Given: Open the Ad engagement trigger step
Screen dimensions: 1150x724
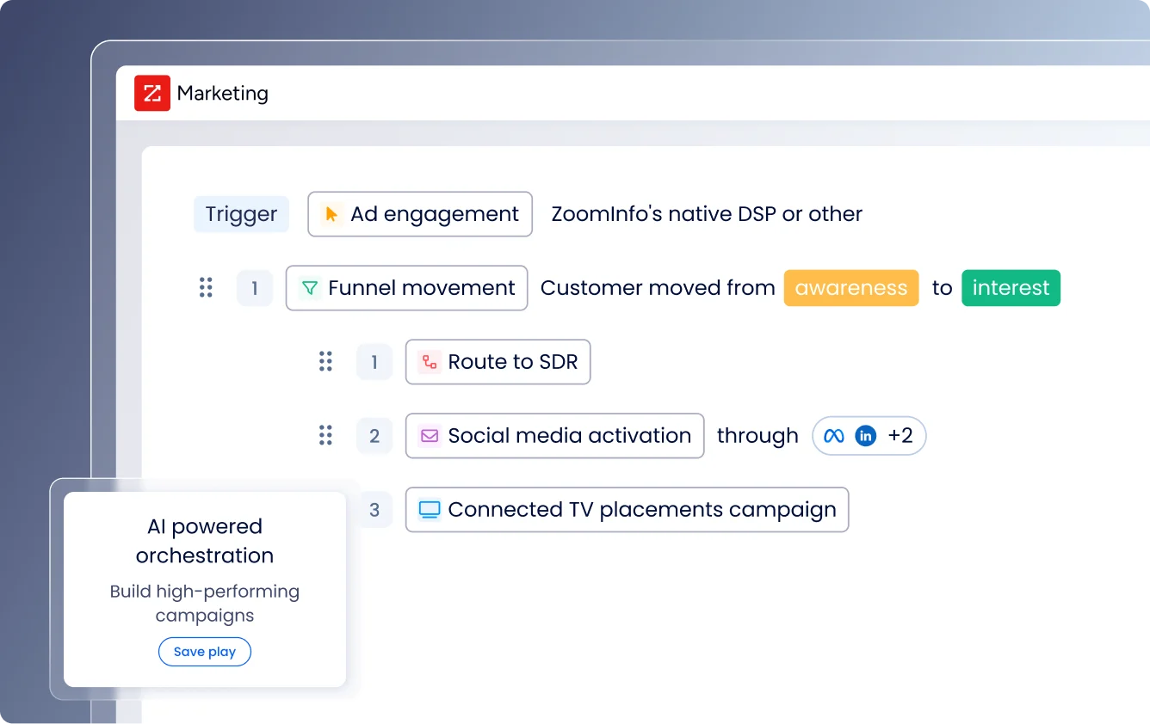Looking at the screenshot, I should [419, 213].
